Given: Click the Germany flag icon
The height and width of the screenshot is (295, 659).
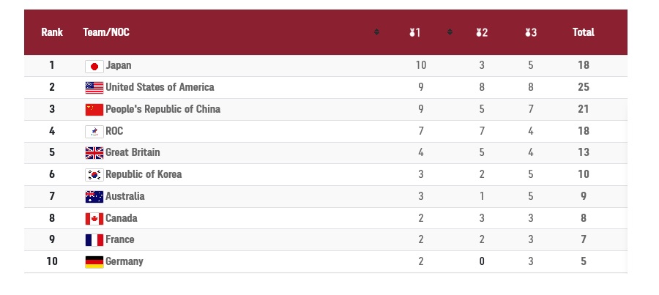Looking at the screenshot, I should pyautogui.click(x=94, y=262).
